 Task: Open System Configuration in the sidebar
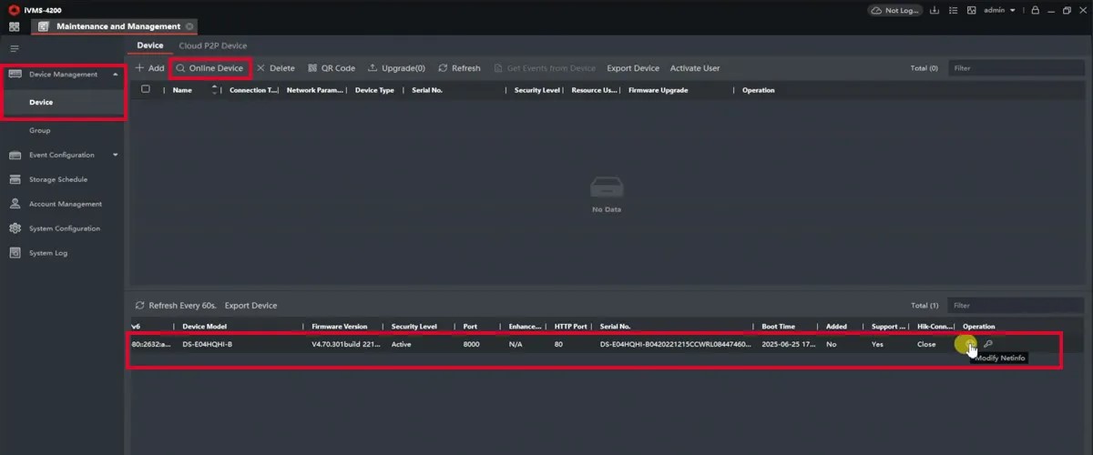[65, 228]
